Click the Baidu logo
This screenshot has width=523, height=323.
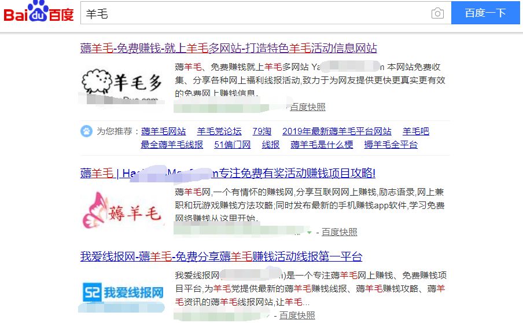click(38, 12)
